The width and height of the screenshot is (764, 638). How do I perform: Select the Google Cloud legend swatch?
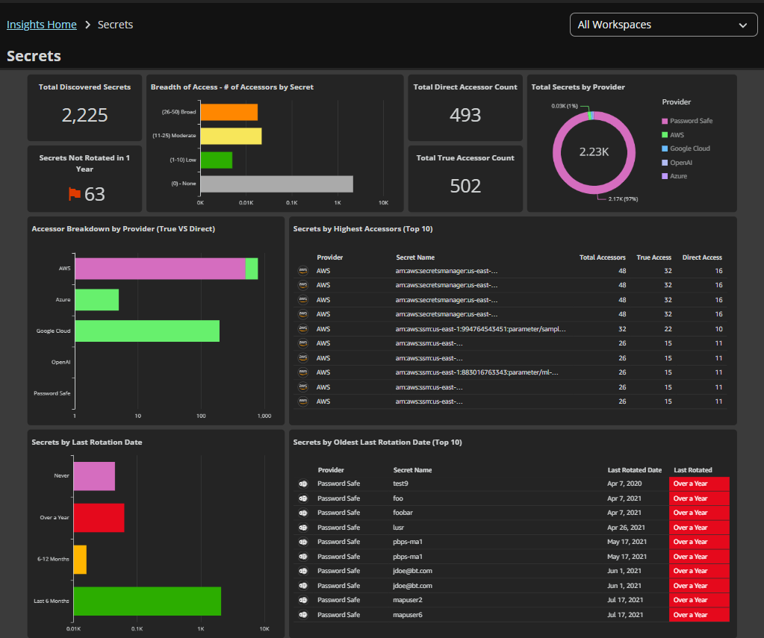click(665, 148)
